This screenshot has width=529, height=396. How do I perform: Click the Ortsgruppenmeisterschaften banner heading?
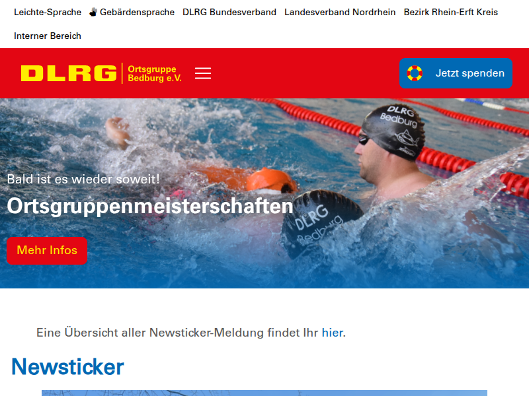(150, 206)
